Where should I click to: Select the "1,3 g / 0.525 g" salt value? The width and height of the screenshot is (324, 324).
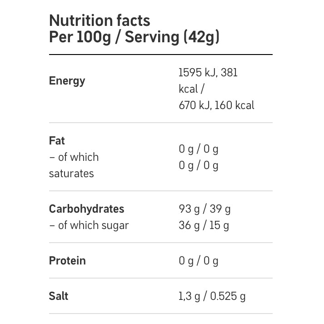pos(212,296)
